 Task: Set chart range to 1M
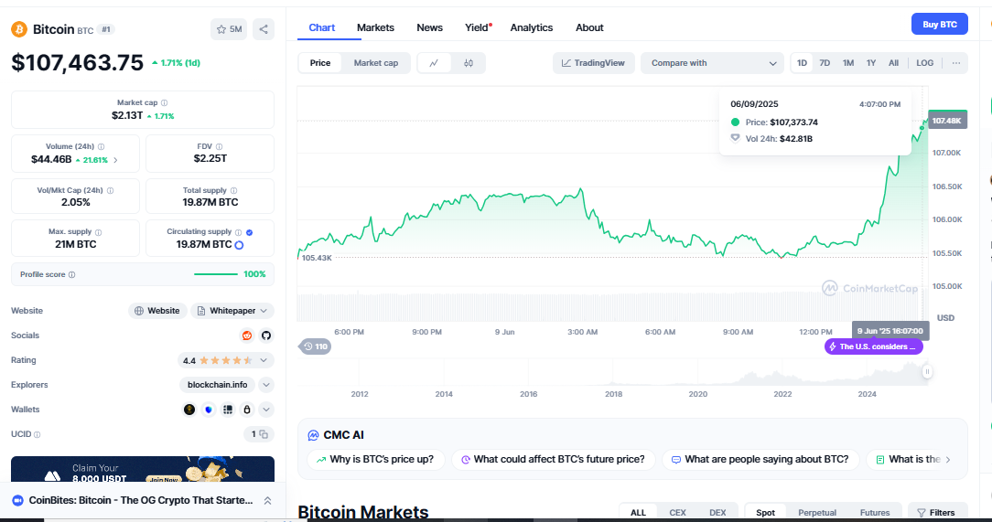847,62
